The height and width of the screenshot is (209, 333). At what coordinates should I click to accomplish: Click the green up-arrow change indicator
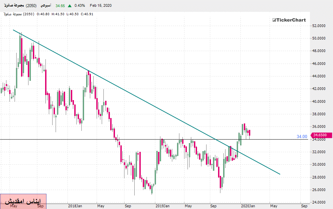click(x=70, y=6)
